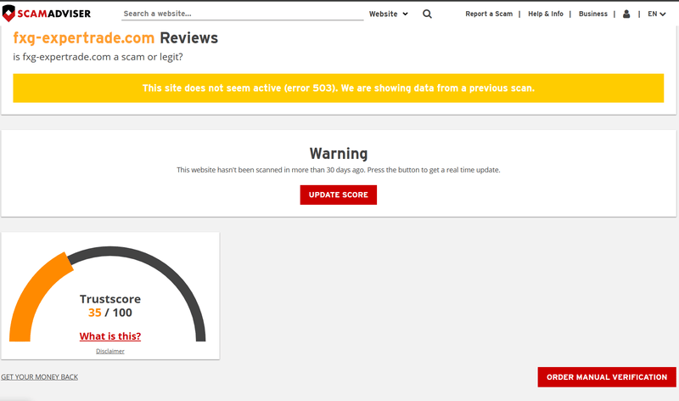Expand the Website search type dropdown

pyautogui.click(x=389, y=14)
